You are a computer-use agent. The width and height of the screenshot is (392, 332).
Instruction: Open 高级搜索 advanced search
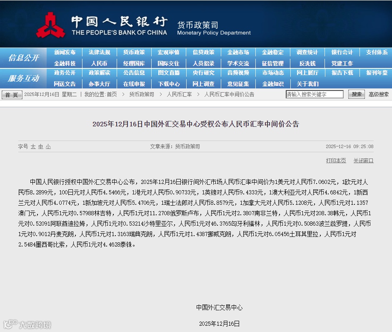pyautogui.click(x=379, y=94)
